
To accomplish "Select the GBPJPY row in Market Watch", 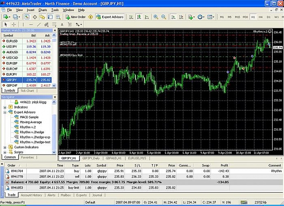I will tap(27, 80).
